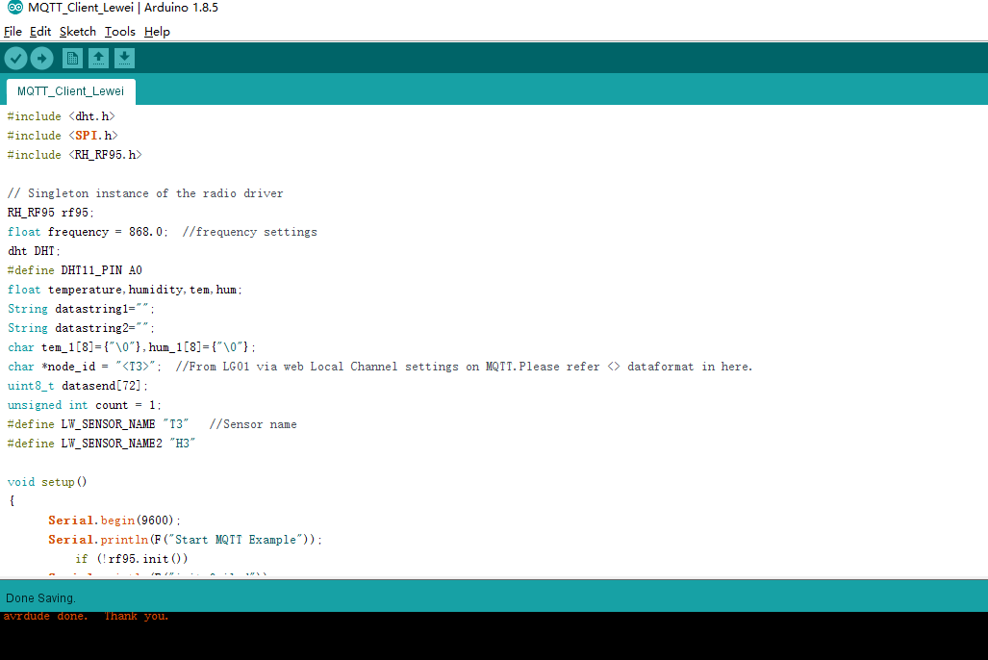The width and height of the screenshot is (988, 660).
Task: Upload sketch with the arrow button
Action: coord(42,59)
